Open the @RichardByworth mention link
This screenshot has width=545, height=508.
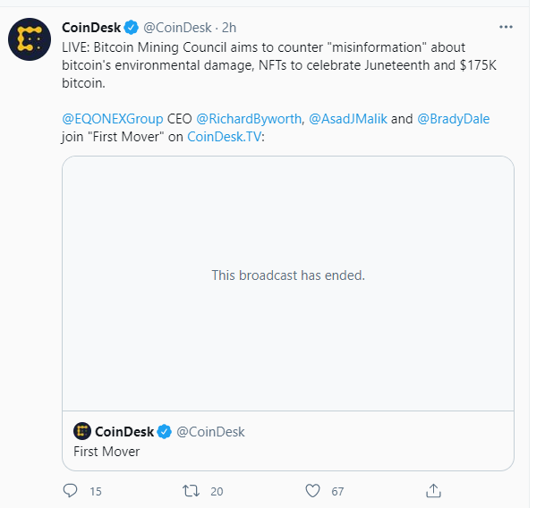point(249,119)
